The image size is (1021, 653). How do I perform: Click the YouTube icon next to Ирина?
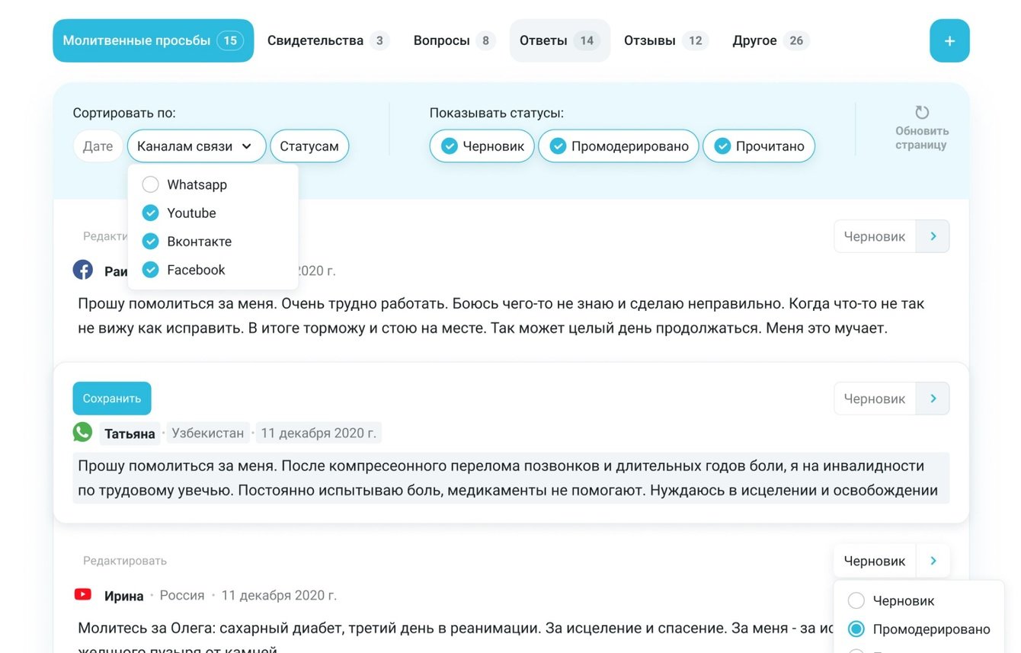click(82, 595)
